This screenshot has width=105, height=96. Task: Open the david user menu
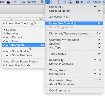point(96,2)
